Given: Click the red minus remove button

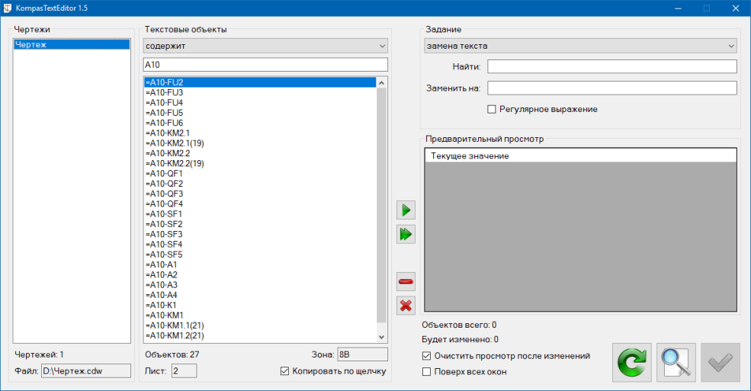Looking at the screenshot, I should pos(406,282).
